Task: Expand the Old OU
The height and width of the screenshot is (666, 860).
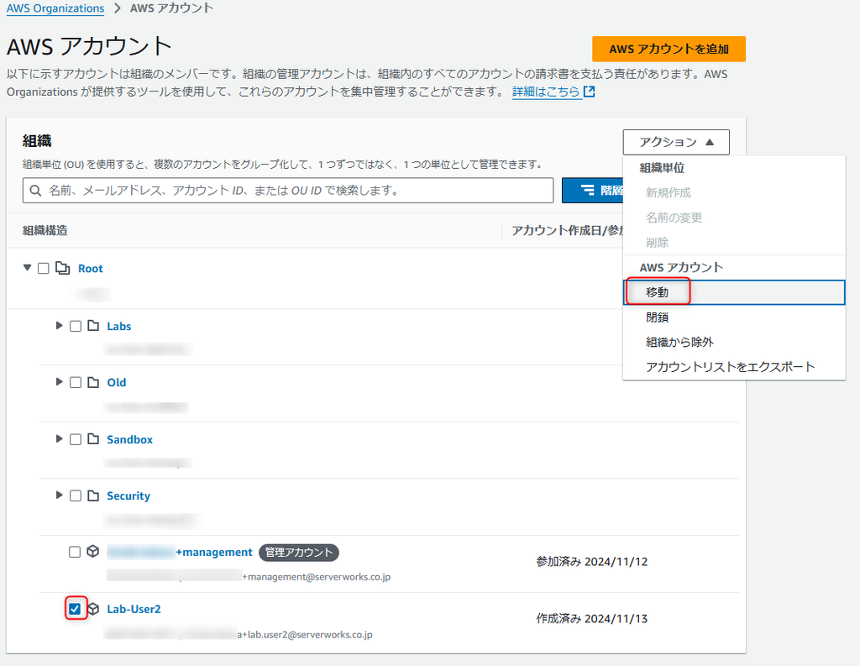Action: 60,382
